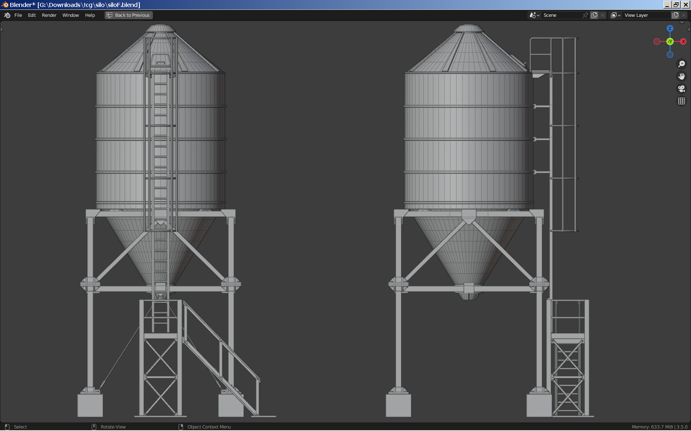
Task: Click the X axis on the navigation gizmo
Action: click(x=683, y=41)
